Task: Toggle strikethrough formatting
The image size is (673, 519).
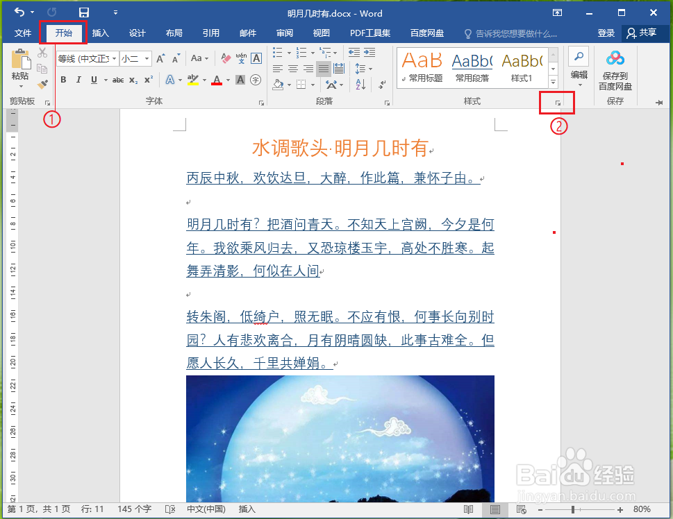Action: pos(118,80)
